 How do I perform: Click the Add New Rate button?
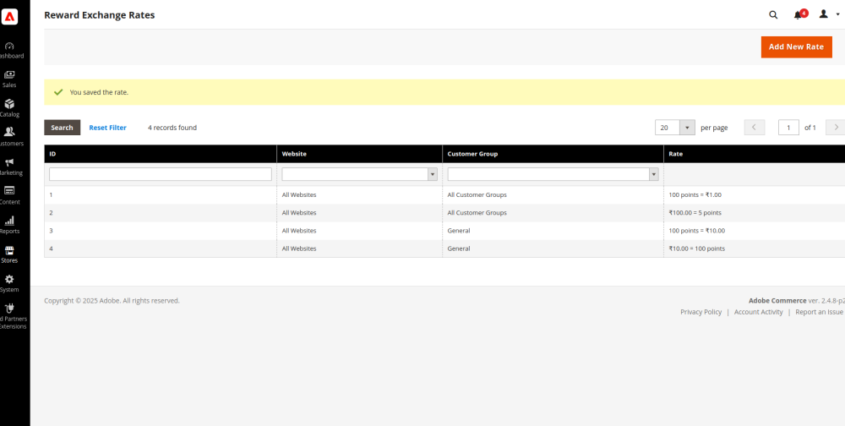(x=796, y=47)
